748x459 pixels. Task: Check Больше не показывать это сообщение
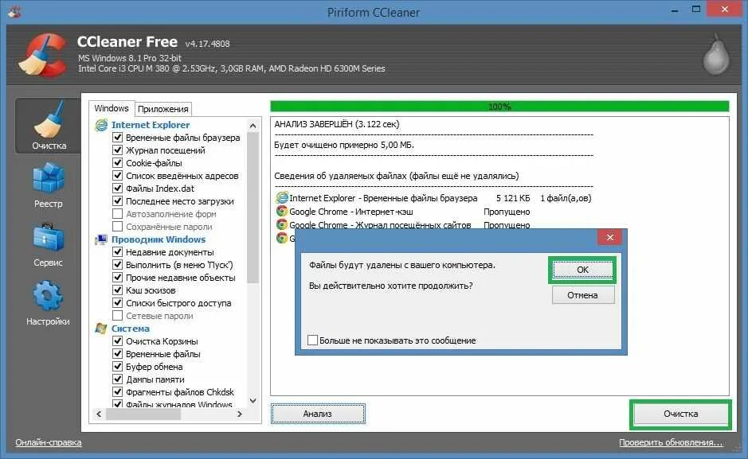312,340
